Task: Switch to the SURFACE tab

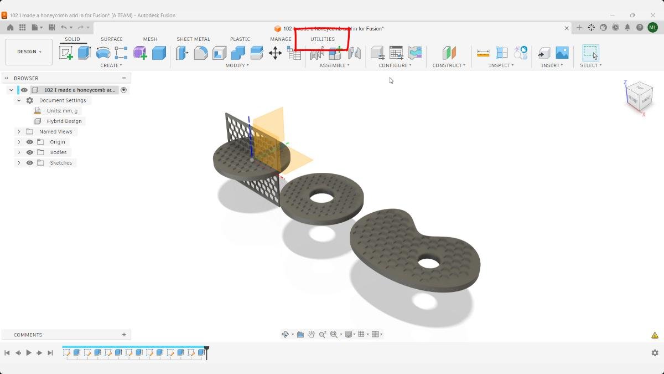Action: pos(112,39)
